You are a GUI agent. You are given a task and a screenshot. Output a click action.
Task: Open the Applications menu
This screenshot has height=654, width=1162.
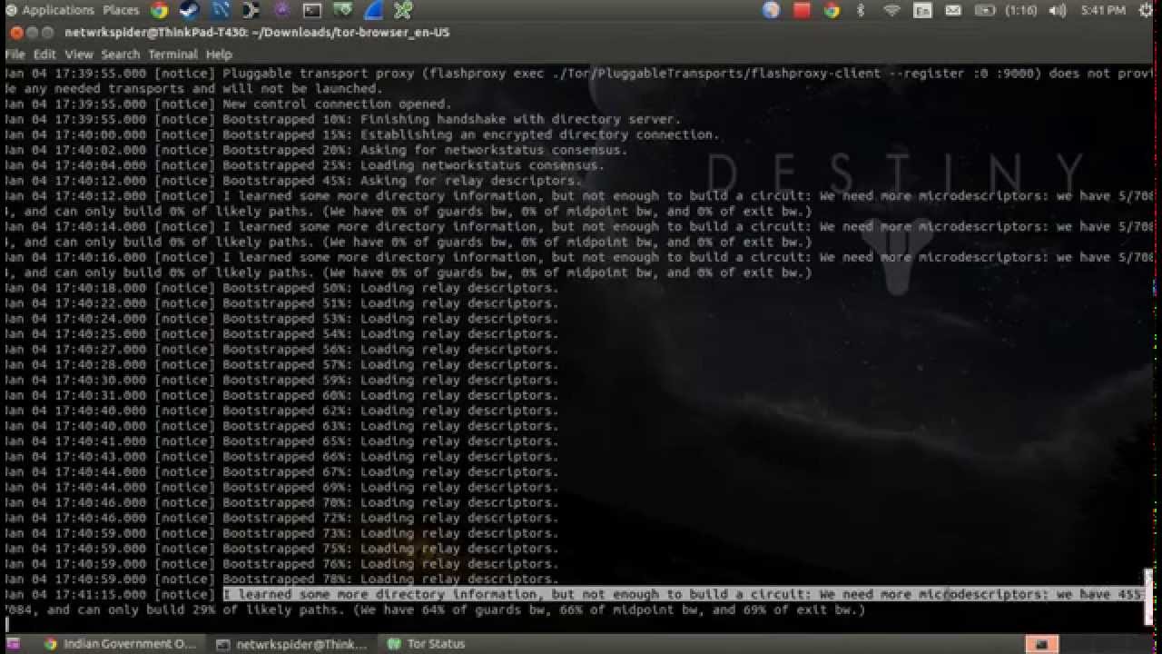(x=58, y=11)
